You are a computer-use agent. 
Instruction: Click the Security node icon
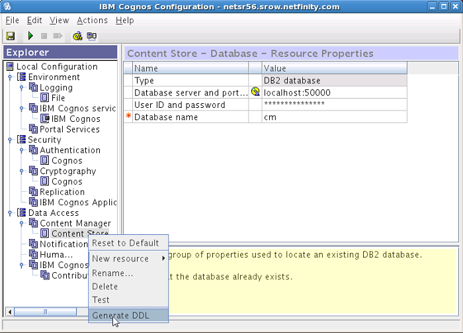point(22,139)
